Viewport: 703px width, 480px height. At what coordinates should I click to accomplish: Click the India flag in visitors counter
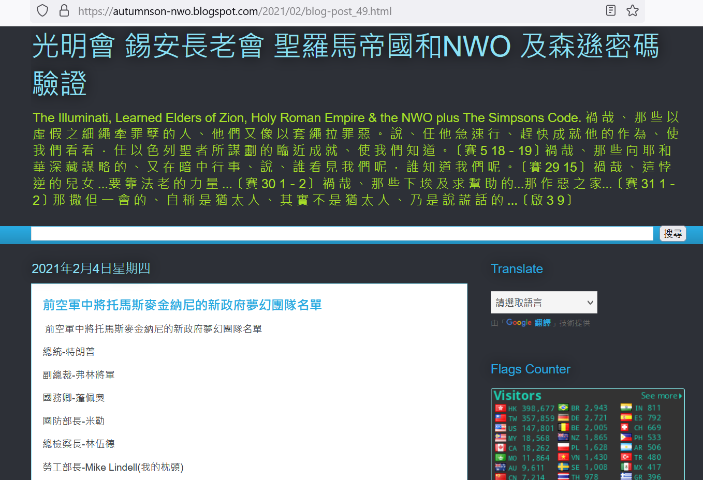pyautogui.click(x=626, y=408)
